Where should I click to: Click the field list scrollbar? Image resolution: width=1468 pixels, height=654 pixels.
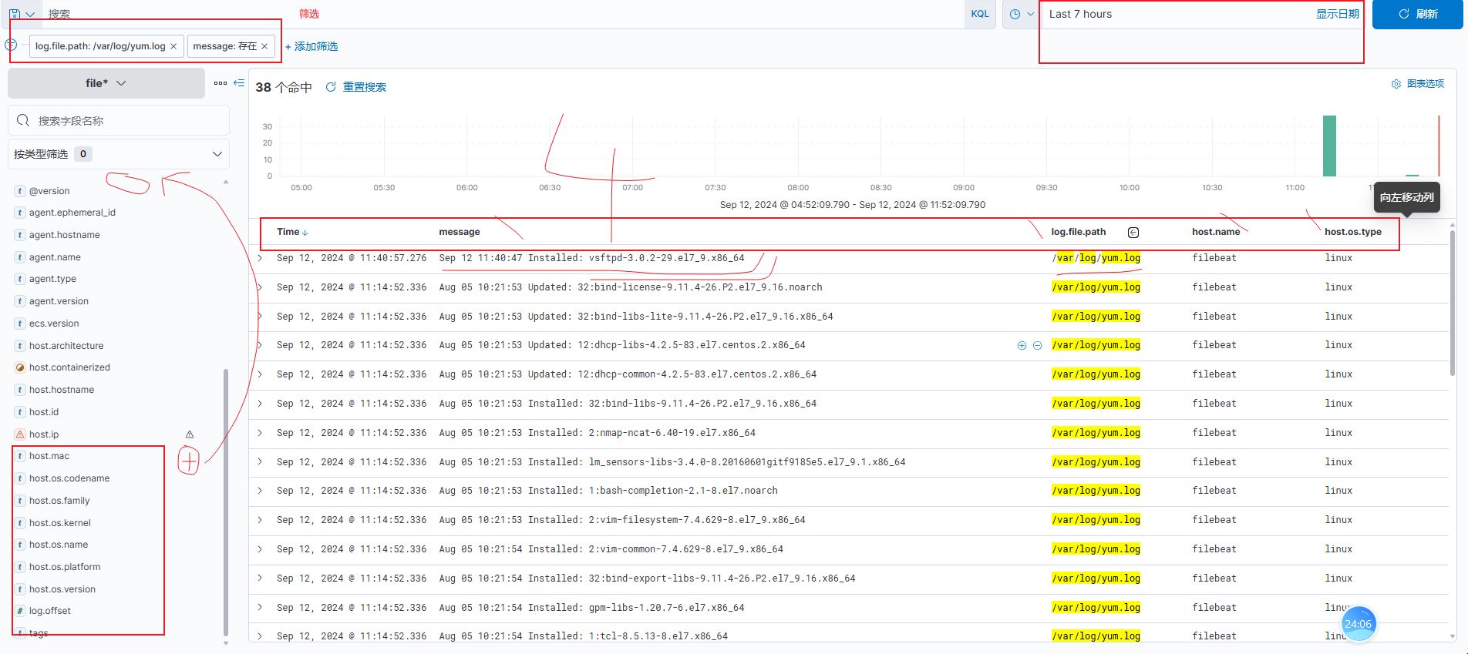point(226,501)
